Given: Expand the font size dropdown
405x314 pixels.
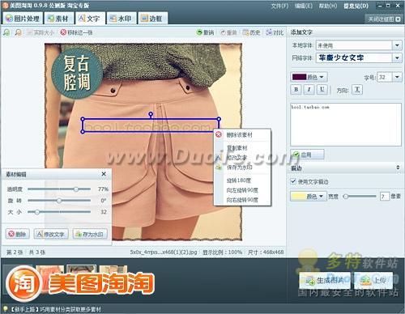Looking at the screenshot, I should click(x=397, y=77).
